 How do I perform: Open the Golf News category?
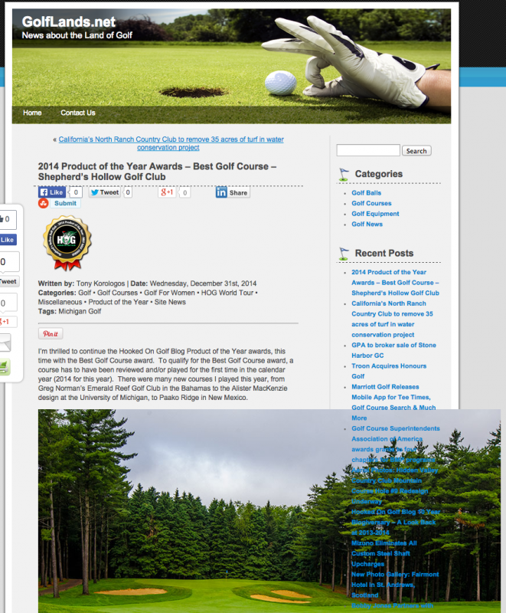pyautogui.click(x=367, y=224)
